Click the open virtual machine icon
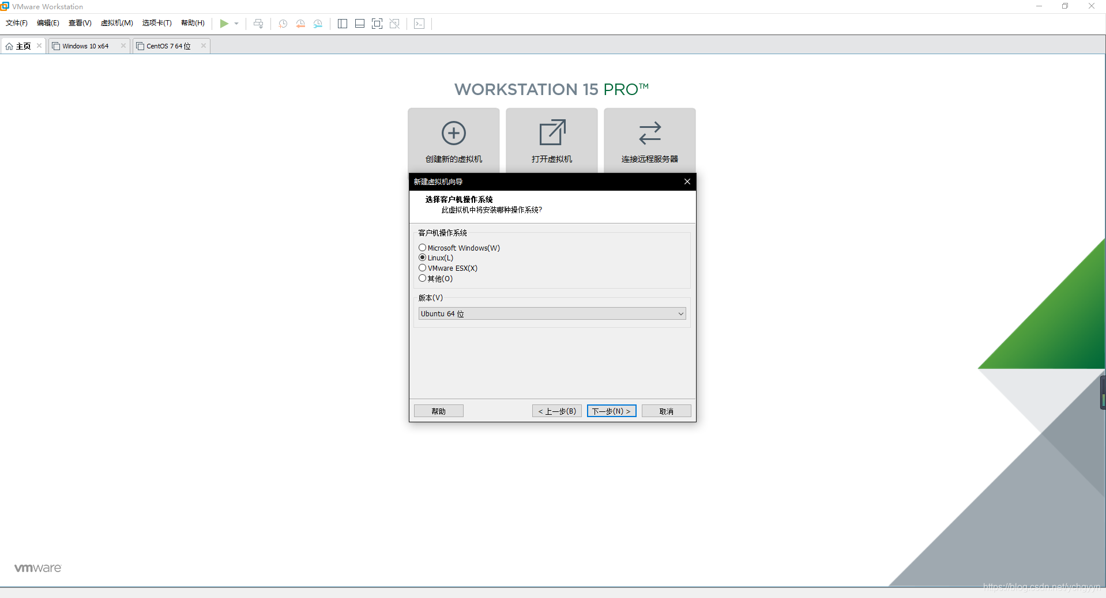 [x=552, y=133]
